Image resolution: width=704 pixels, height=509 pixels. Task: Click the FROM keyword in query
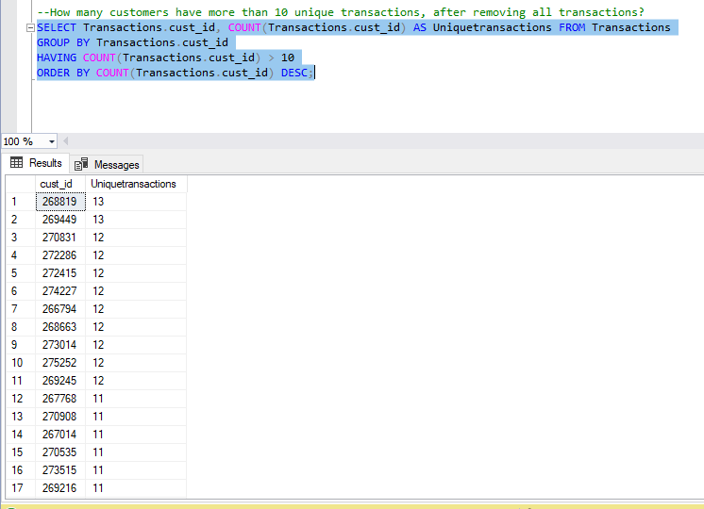(x=572, y=27)
